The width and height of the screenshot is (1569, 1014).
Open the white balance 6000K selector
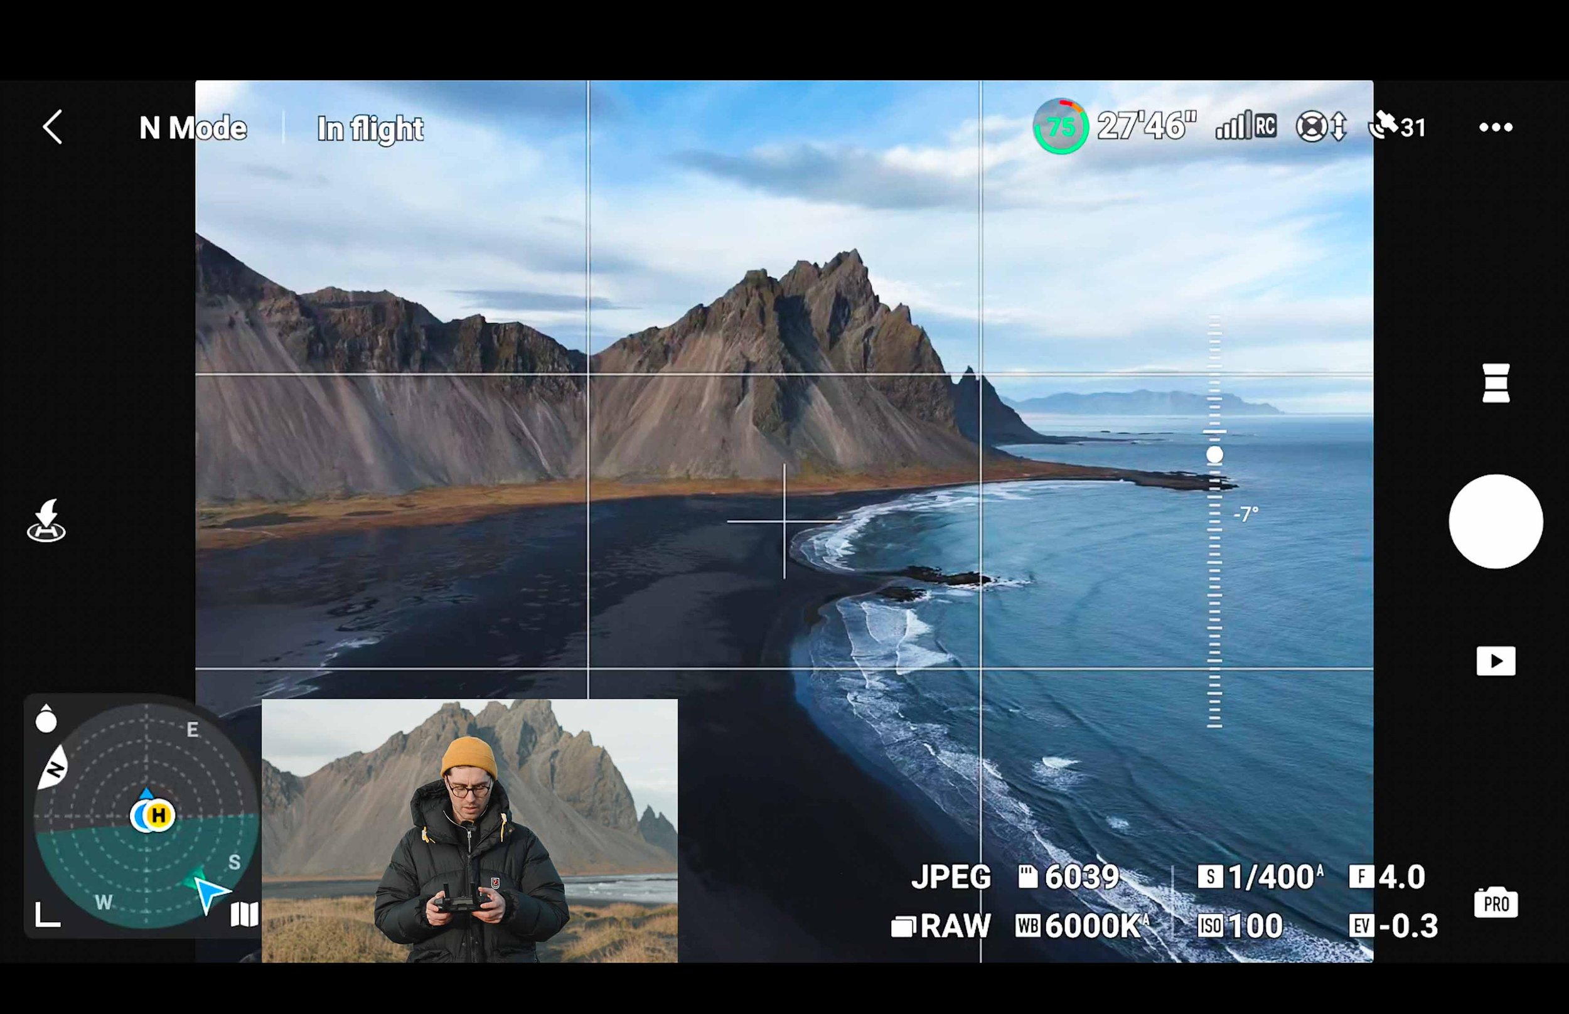pyautogui.click(x=1083, y=926)
